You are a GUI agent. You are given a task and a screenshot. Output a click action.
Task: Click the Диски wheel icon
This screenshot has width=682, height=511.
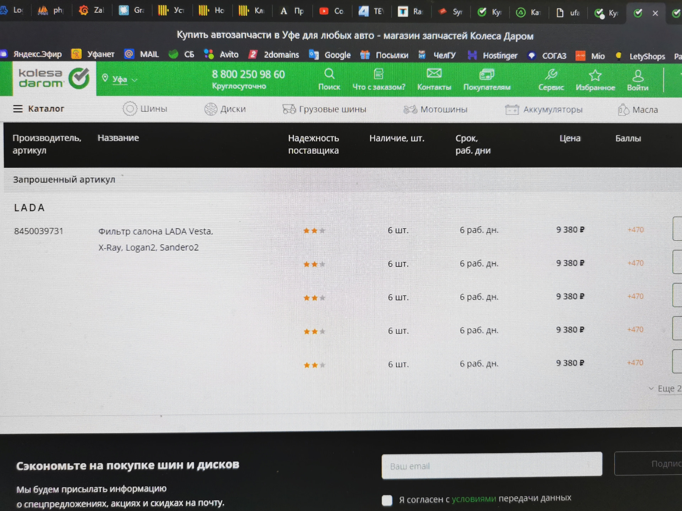coord(211,109)
